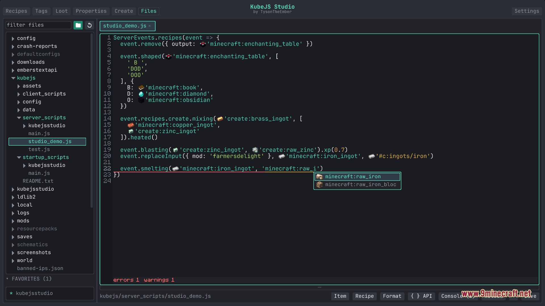Viewport: 545px width, 306px height.
Task: Switch to the Files tab
Action: 149,11
